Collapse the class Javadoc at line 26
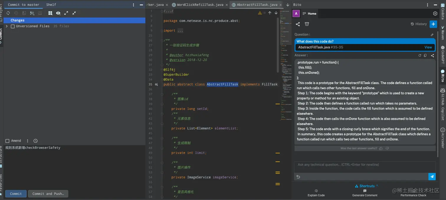The height and width of the screenshot is (200, 446). pos(162,40)
